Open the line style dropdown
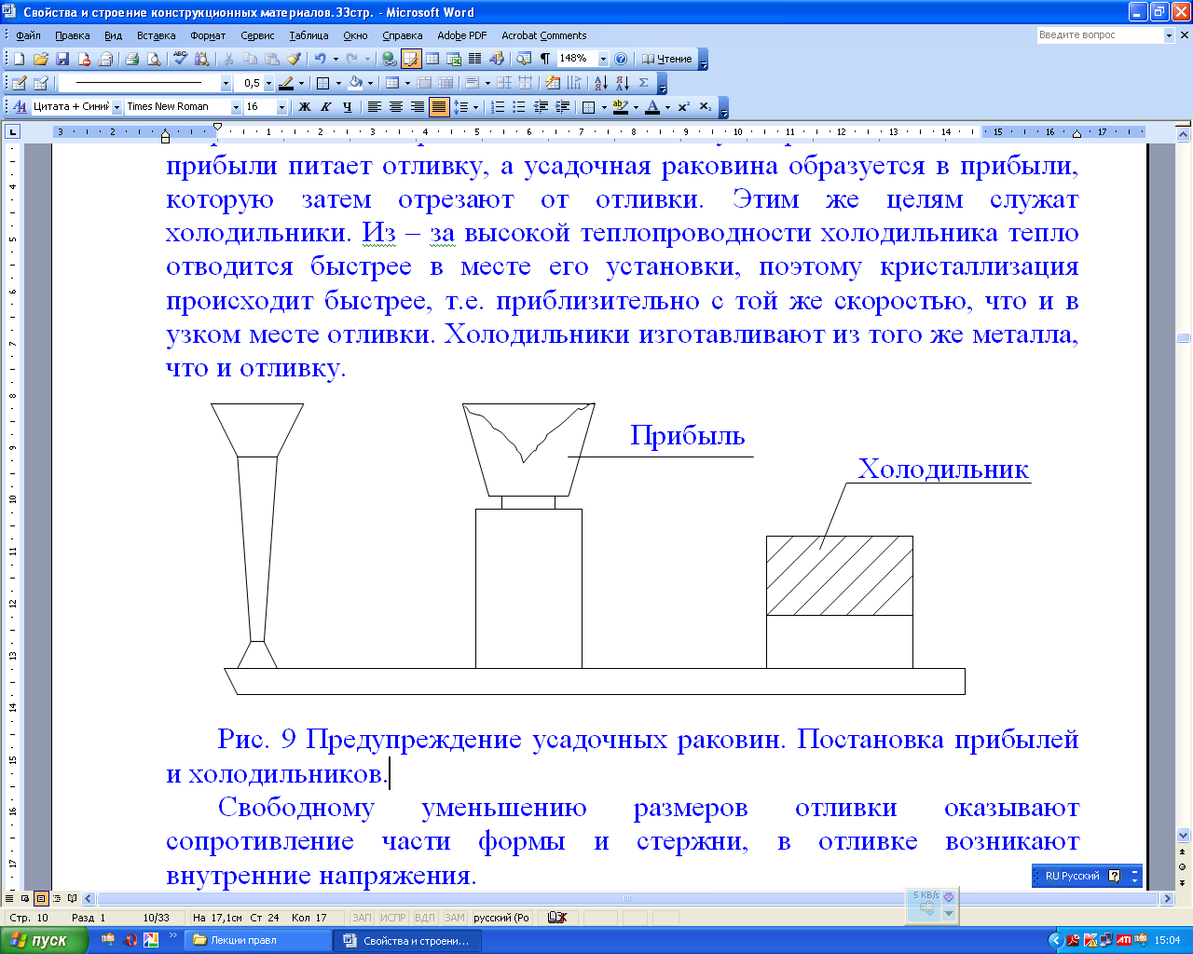This screenshot has height=954, width=1193. click(x=226, y=83)
